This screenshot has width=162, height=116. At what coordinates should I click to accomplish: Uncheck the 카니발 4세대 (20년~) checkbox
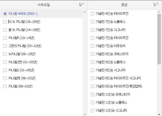point(5,14)
